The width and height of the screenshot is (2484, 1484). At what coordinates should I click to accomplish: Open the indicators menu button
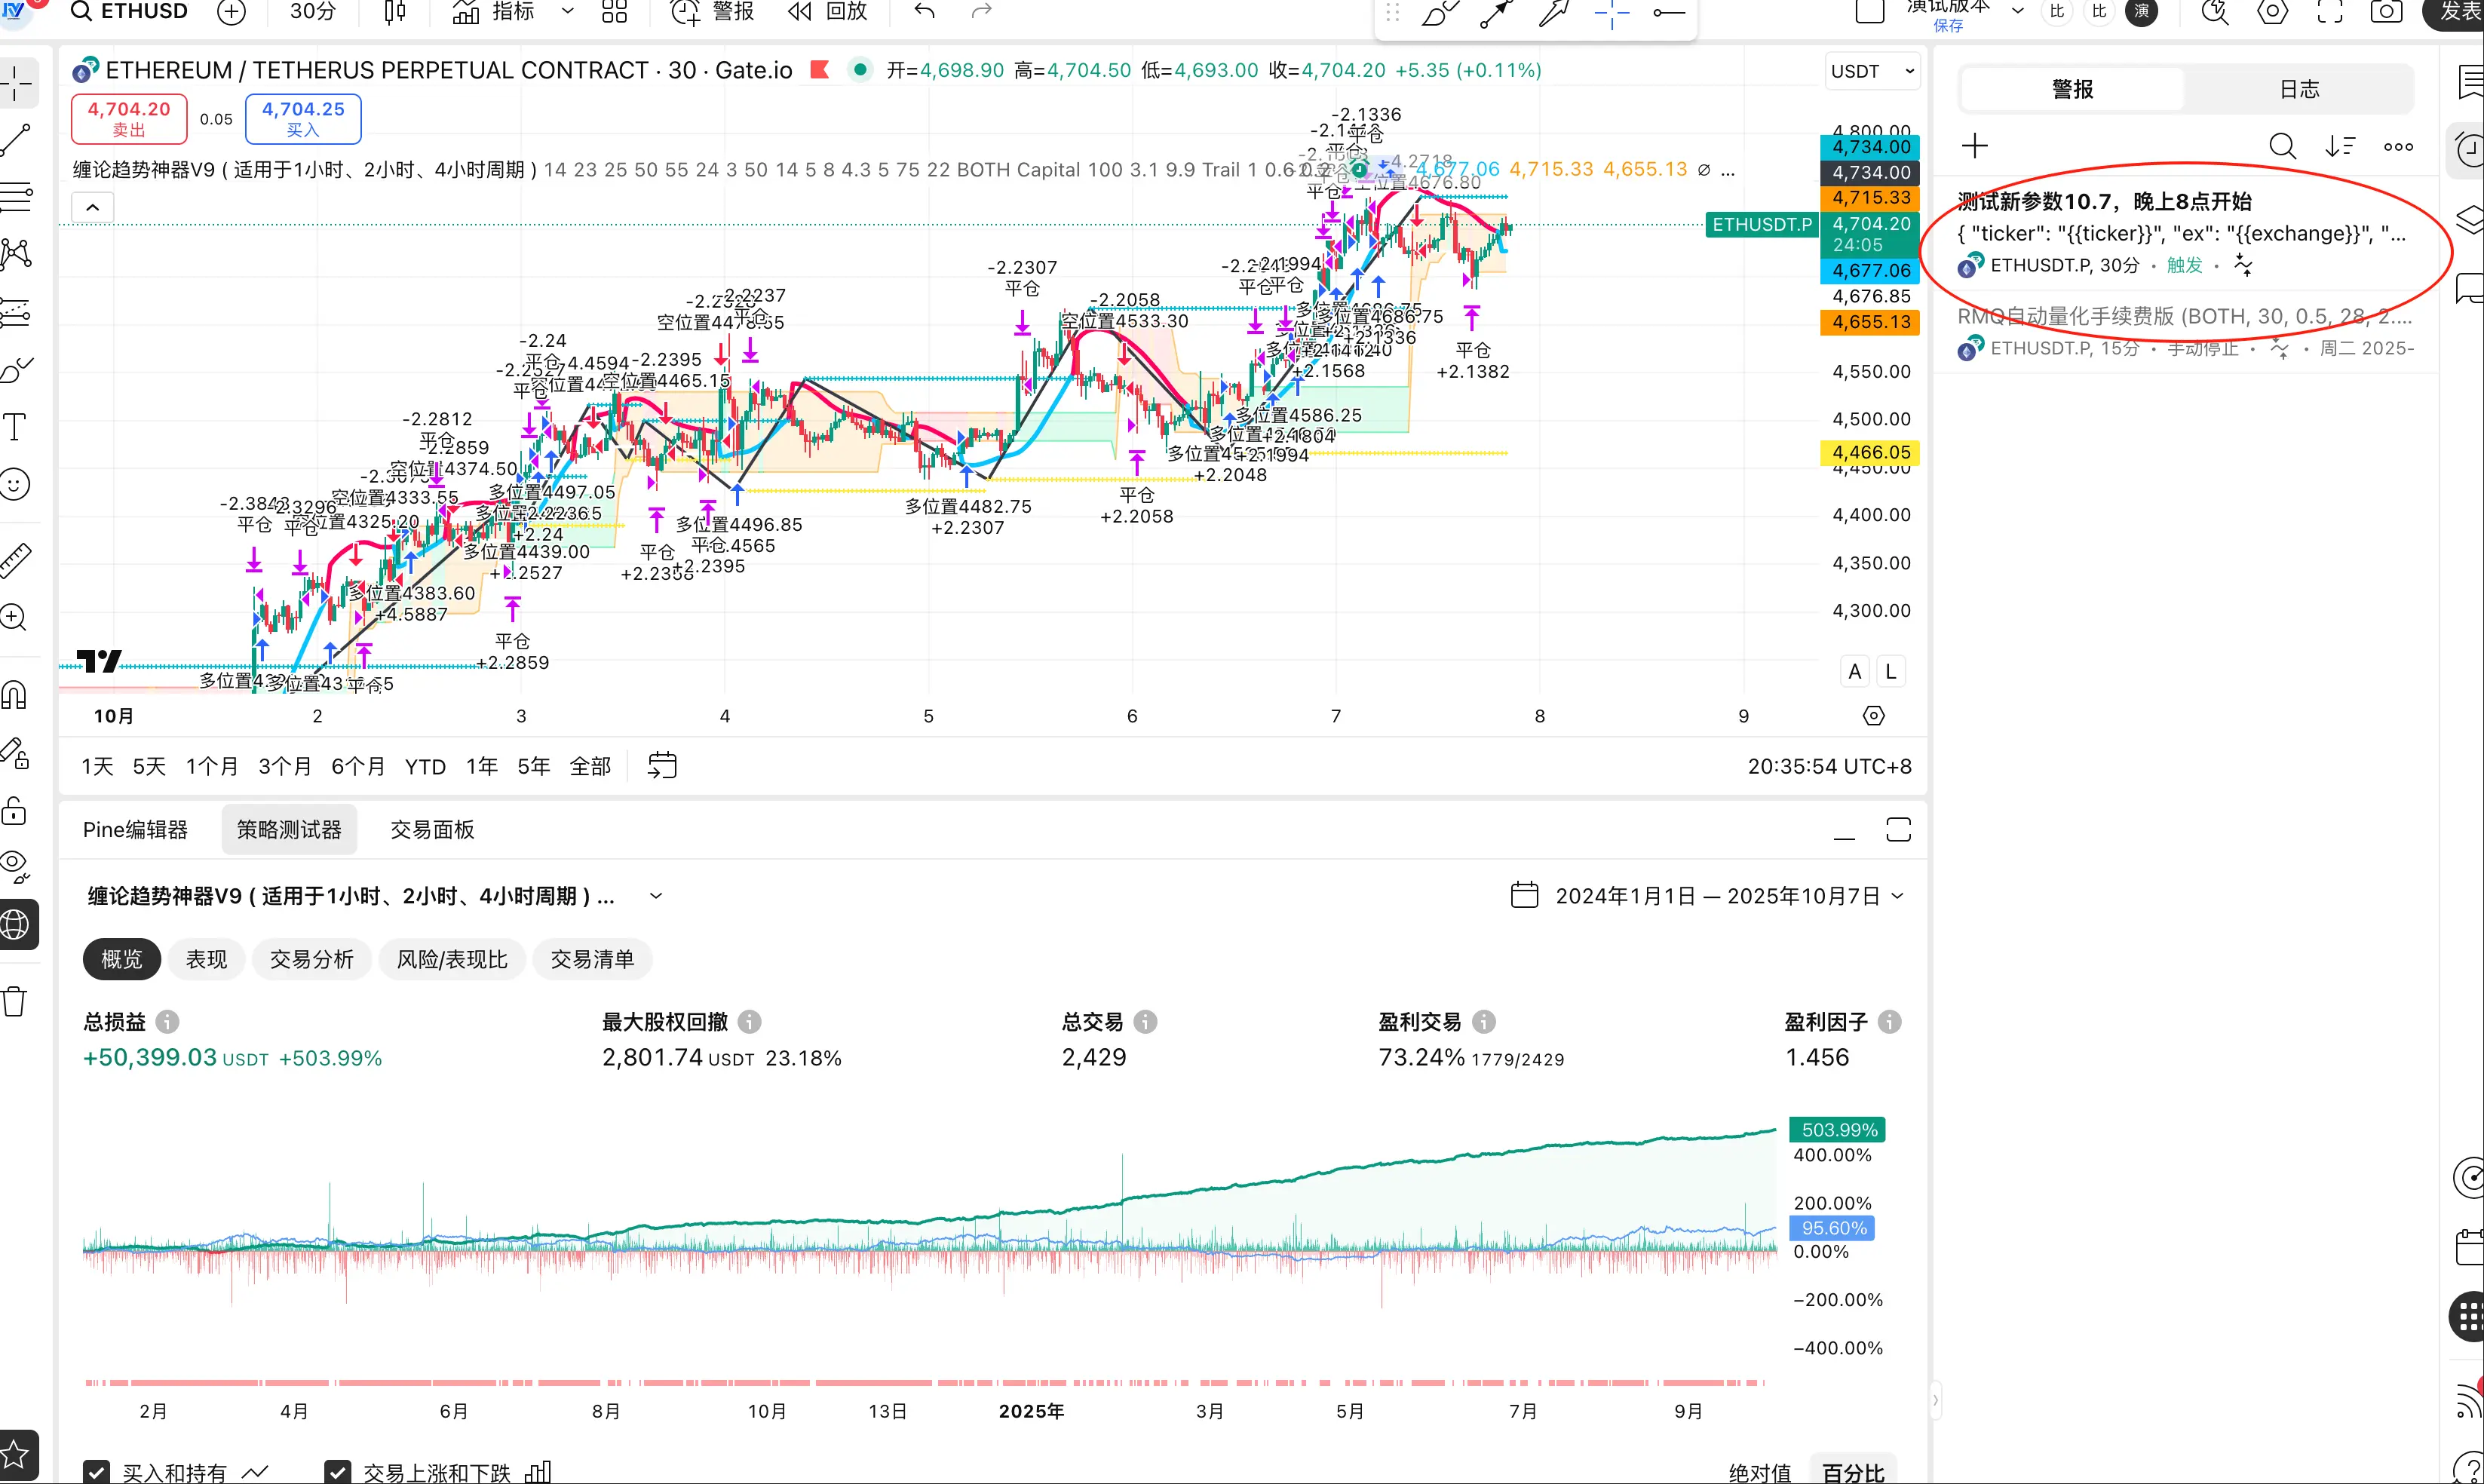pos(495,12)
